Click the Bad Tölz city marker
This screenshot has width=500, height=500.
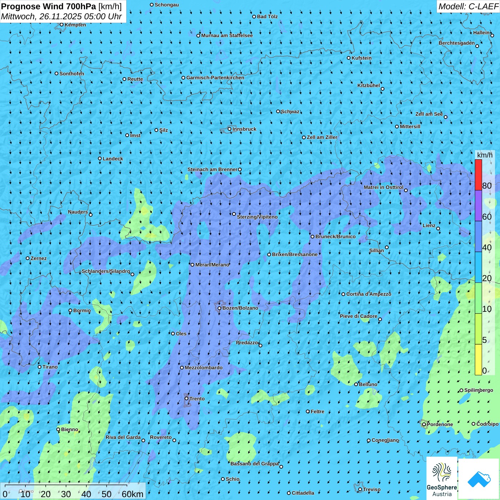pyautogui.click(x=254, y=16)
